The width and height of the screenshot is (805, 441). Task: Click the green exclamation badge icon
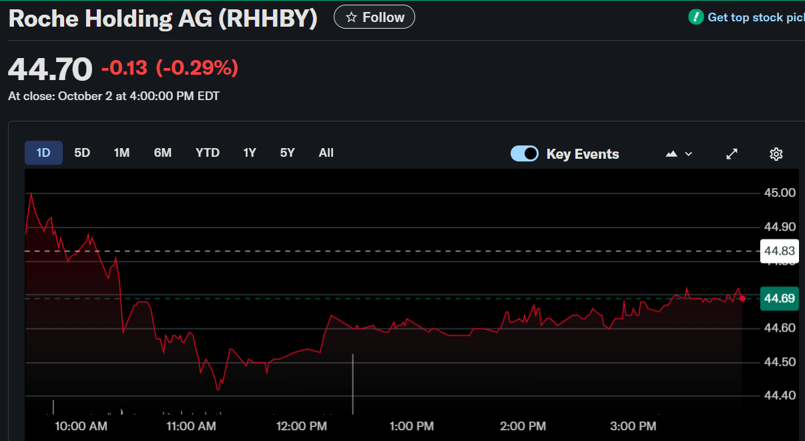(x=696, y=17)
